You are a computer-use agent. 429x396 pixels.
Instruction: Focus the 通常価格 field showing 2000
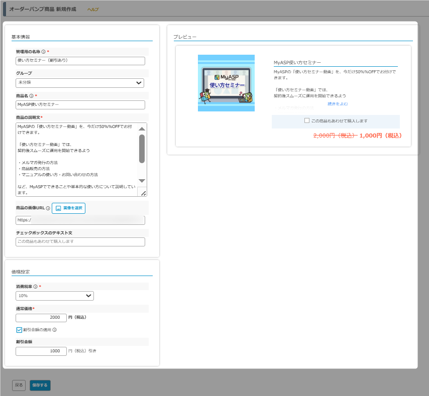click(x=41, y=318)
